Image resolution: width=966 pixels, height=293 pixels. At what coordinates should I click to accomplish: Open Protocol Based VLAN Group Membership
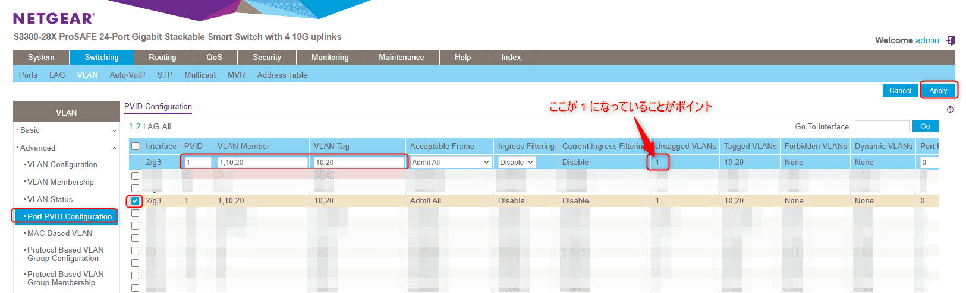click(65, 279)
